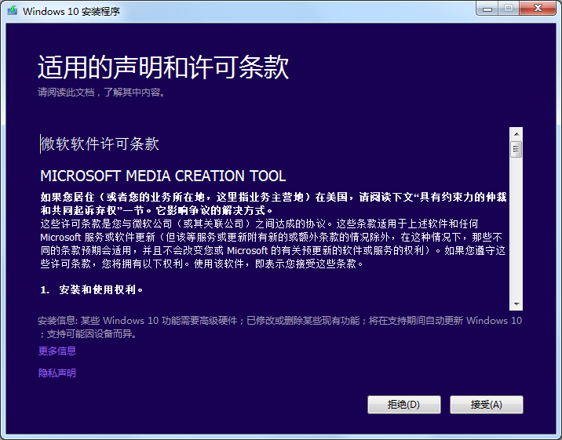
Task: Click the license text scrollbar thumb
Action: (516, 149)
